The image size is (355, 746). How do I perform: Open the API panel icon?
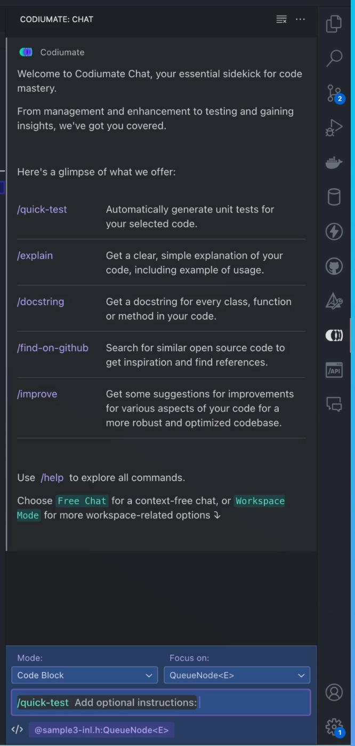tap(334, 370)
